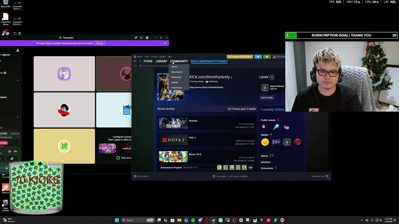Open Bloons TD 6 game thumbnail
Image resolution: width=399 pixels, height=224 pixels.
click(173, 157)
